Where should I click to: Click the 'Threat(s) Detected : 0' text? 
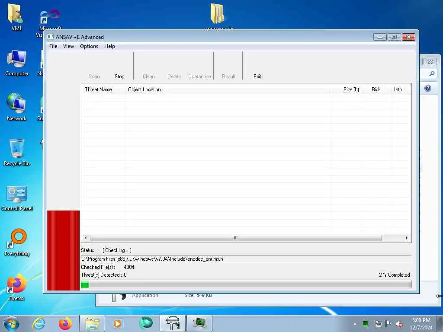[x=104, y=275]
